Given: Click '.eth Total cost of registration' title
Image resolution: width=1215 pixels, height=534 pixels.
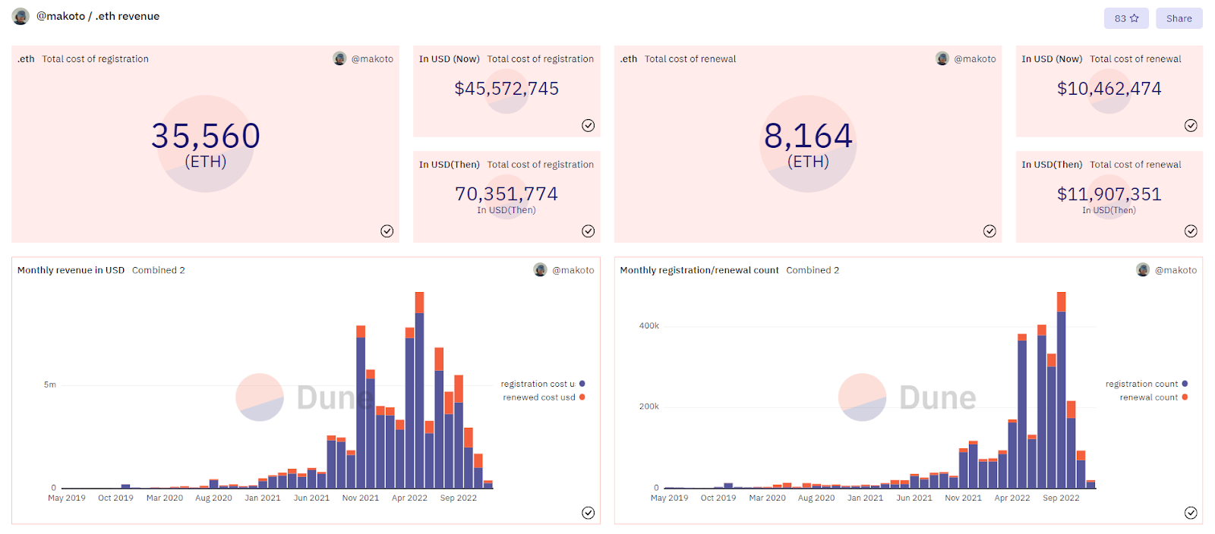Looking at the screenshot, I should 84,59.
